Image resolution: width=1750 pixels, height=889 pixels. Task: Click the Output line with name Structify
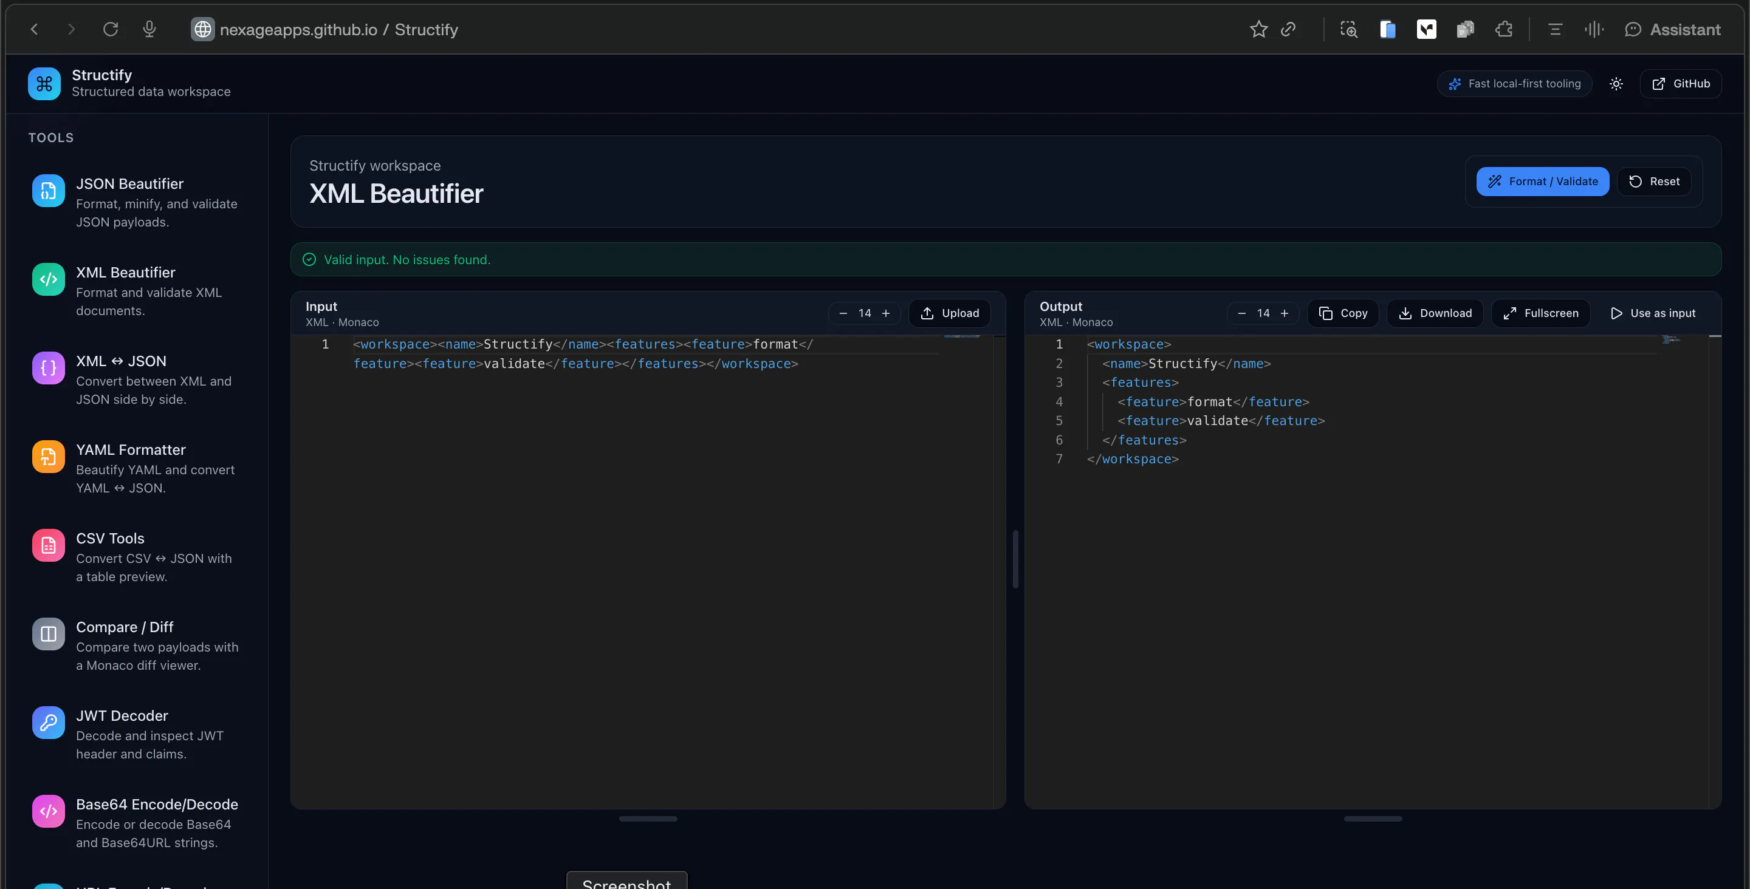coord(1186,363)
